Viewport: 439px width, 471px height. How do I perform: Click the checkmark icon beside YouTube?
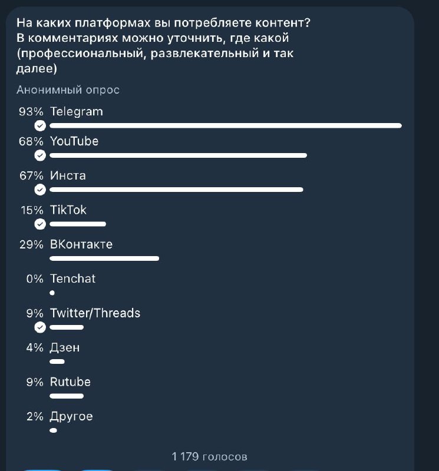tap(40, 155)
